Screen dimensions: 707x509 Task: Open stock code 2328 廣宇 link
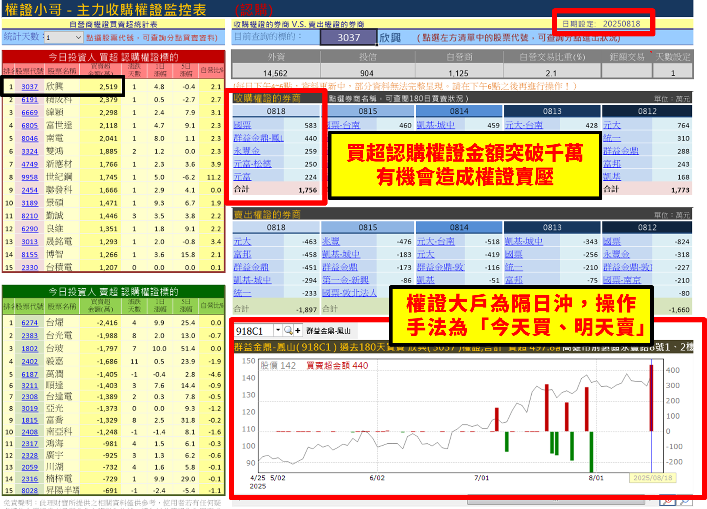point(30,456)
